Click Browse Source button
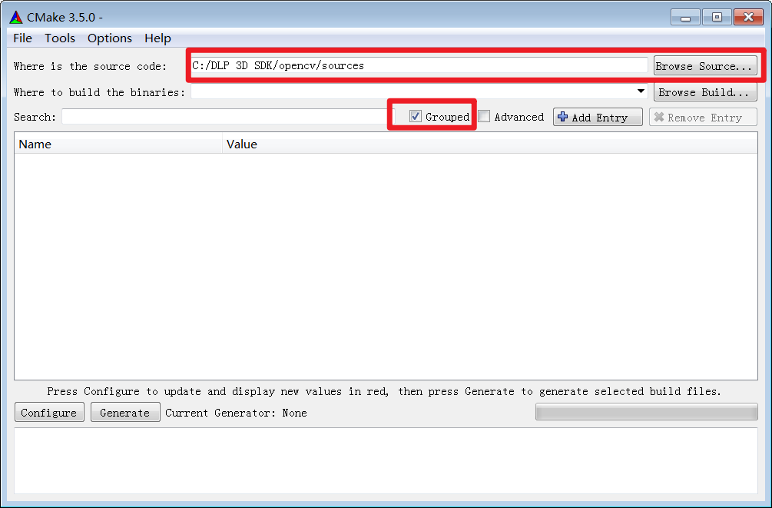 (x=705, y=66)
